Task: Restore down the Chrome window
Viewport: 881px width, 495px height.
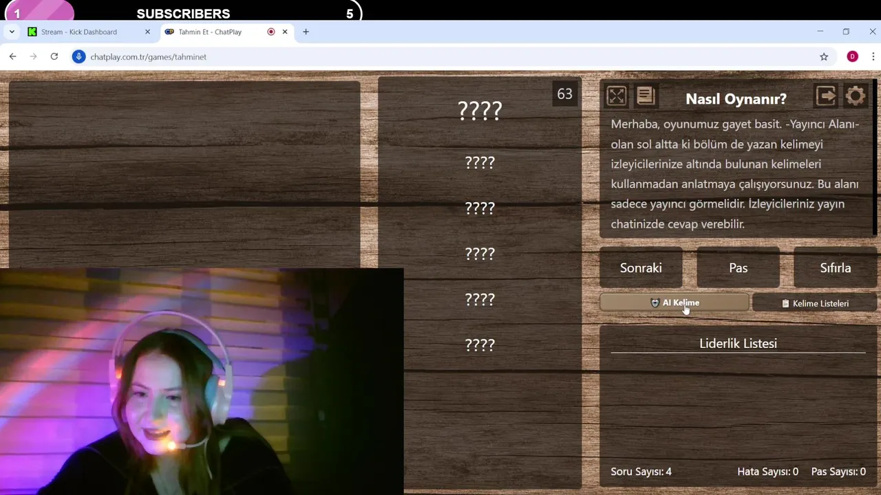Action: click(846, 32)
